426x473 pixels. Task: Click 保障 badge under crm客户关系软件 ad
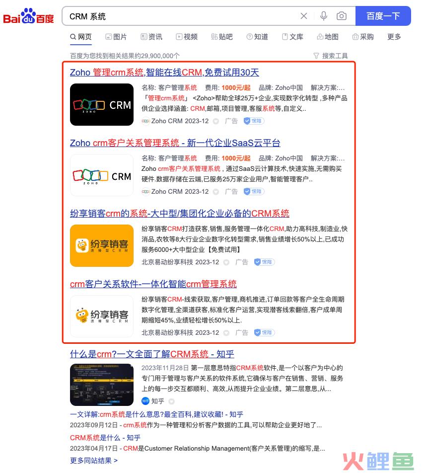[264, 333]
